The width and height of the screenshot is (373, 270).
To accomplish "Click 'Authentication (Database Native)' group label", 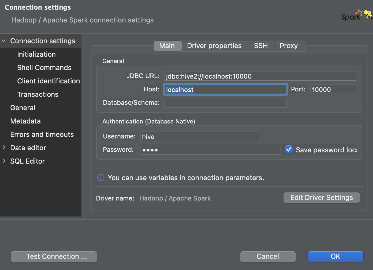I will (x=149, y=121).
